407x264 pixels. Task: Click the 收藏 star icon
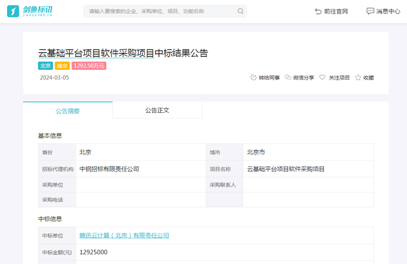tap(358, 77)
